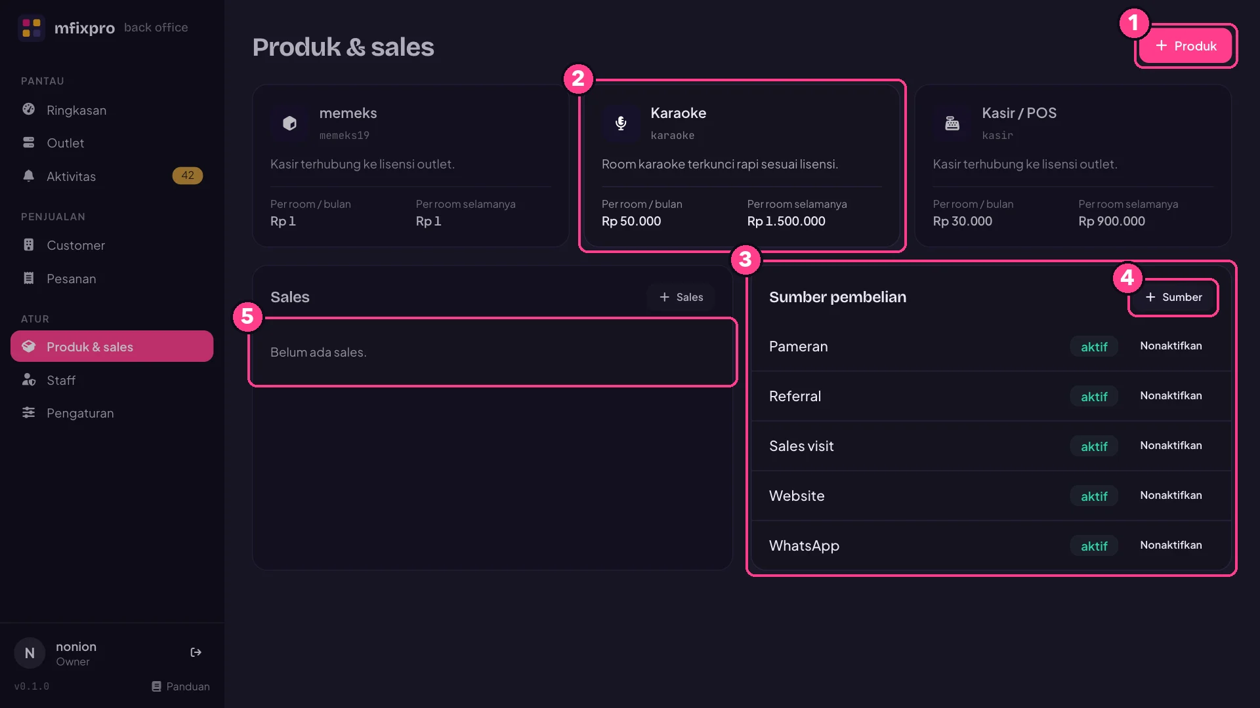1260x708 pixels.
Task: Click the 42 badge next to Aktivitas
Action: [x=188, y=176]
